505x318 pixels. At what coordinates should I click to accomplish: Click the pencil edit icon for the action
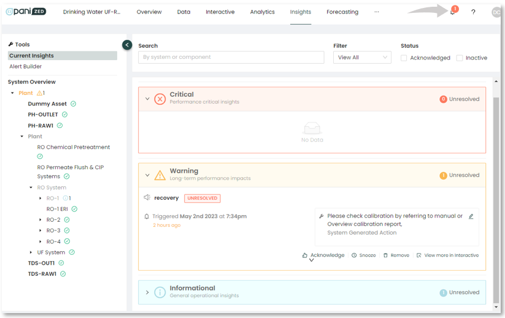[471, 216]
